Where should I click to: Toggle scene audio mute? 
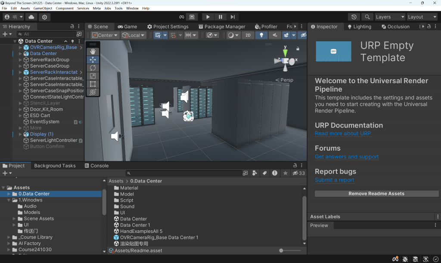click(x=275, y=35)
